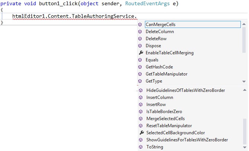Click the method icon next to InsertRow
The image size is (249, 151).
tap(141, 105)
